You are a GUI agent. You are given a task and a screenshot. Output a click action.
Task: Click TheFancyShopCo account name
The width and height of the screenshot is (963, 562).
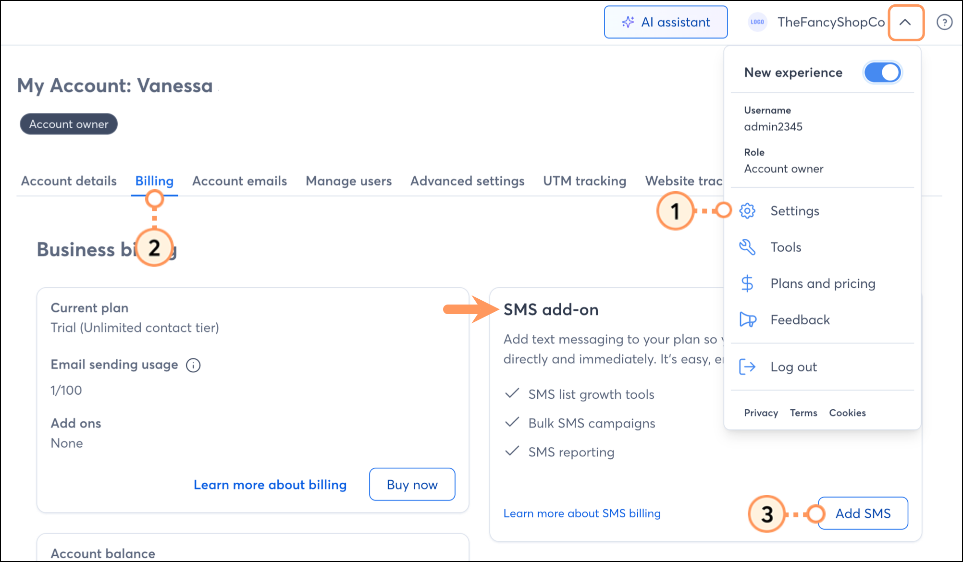point(831,22)
